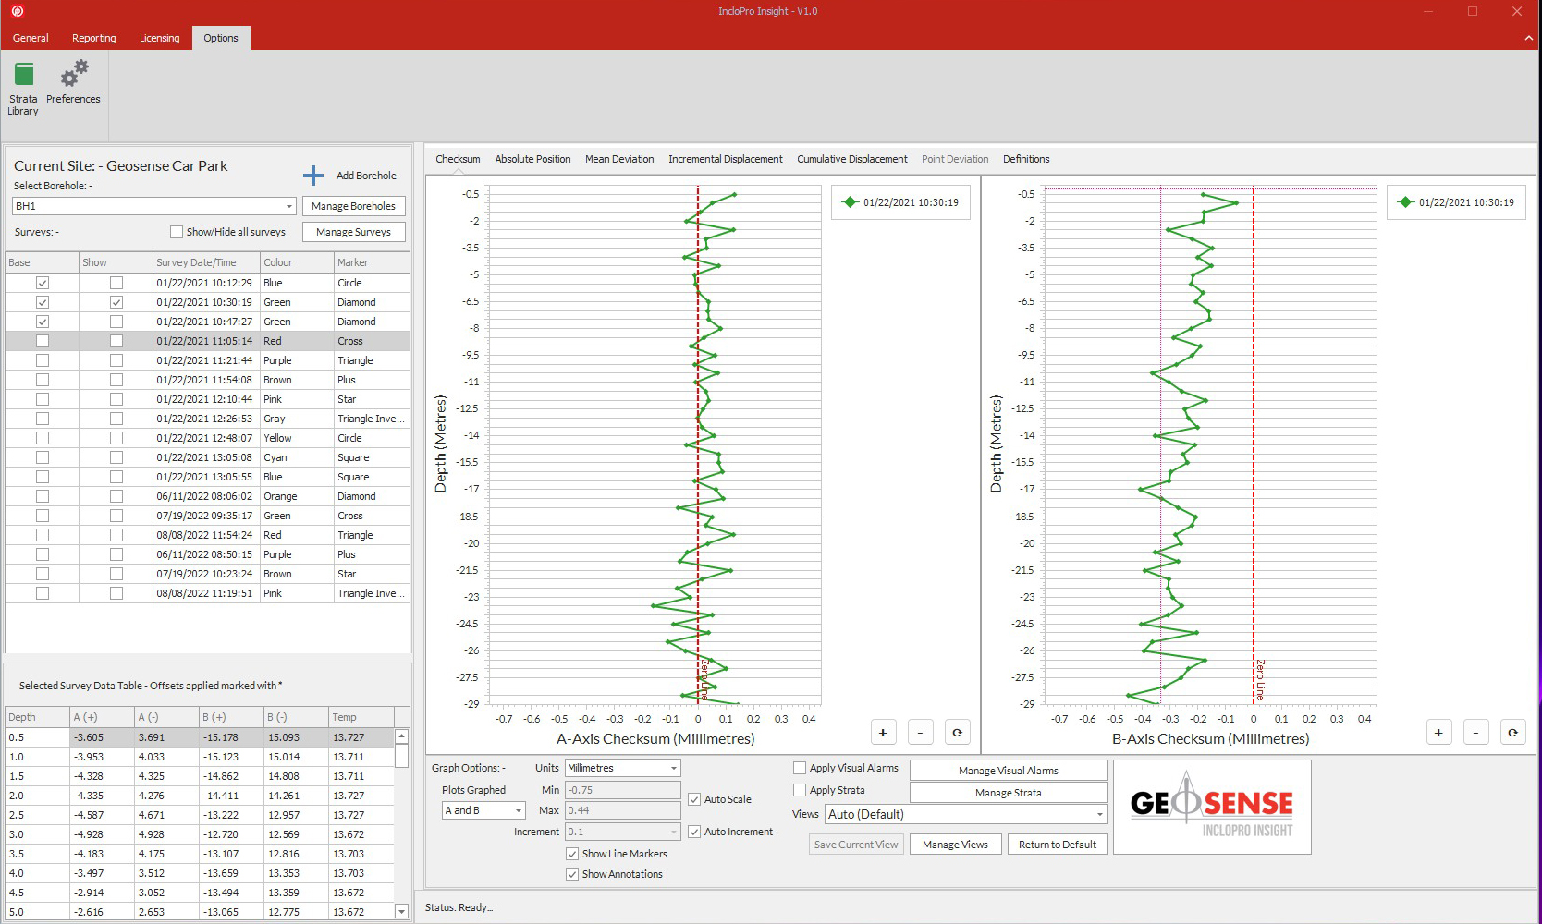The width and height of the screenshot is (1542, 924).
Task: Click Return to Default button
Action: [1058, 845]
